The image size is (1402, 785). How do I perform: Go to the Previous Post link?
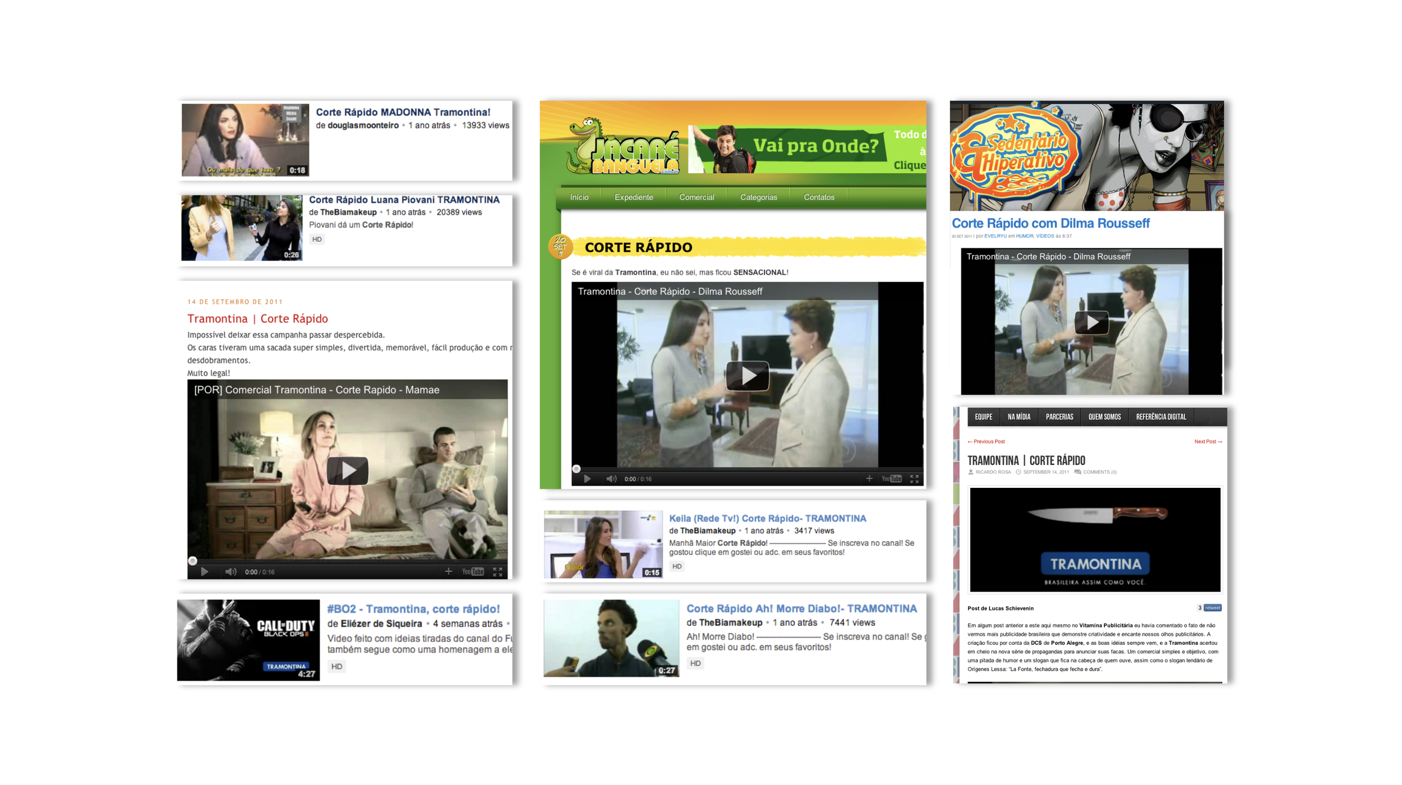point(986,442)
